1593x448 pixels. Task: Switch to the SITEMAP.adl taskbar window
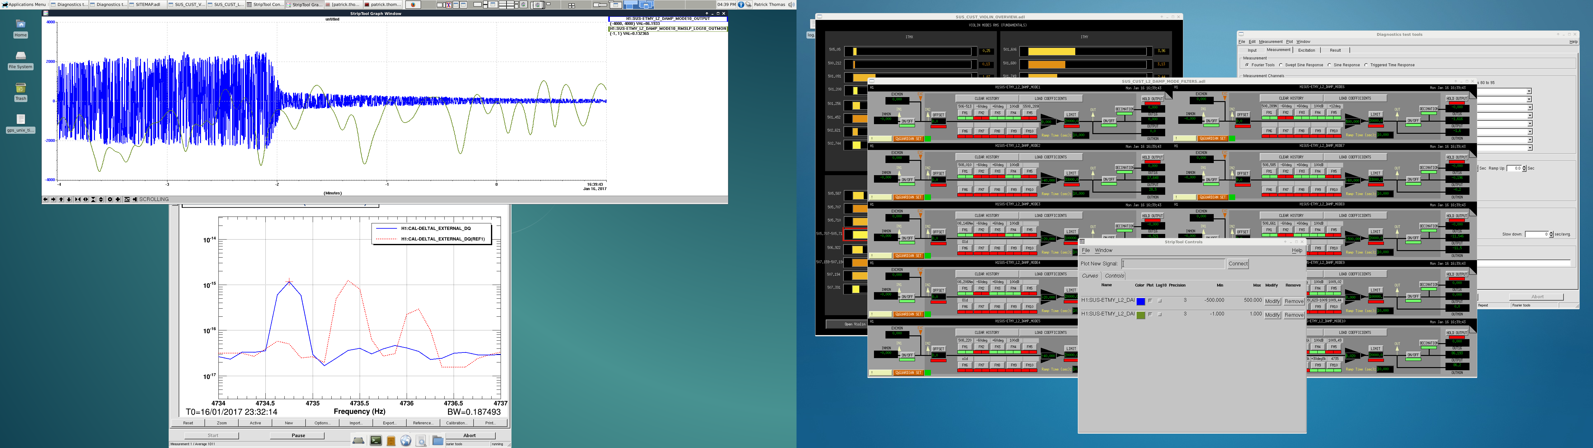pos(148,4)
